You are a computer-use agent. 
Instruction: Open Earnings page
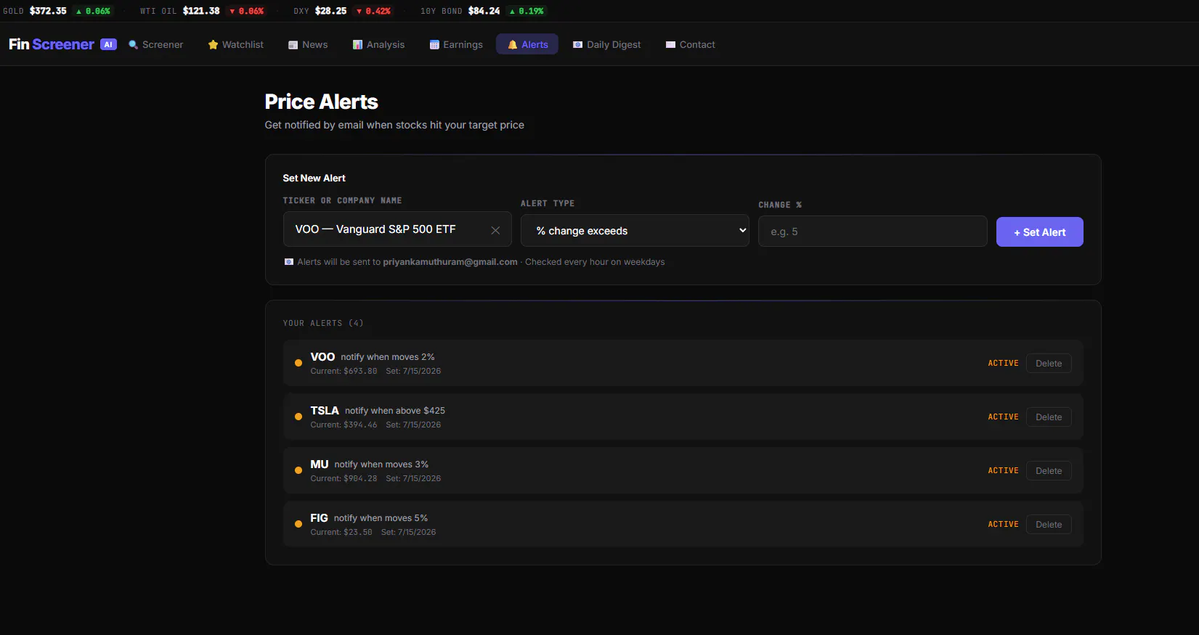(x=456, y=44)
